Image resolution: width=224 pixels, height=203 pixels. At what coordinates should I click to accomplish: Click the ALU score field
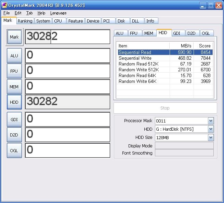(x=68, y=56)
